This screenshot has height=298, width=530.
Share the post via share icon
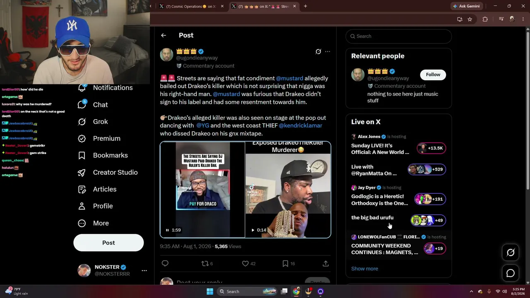pos(325,264)
